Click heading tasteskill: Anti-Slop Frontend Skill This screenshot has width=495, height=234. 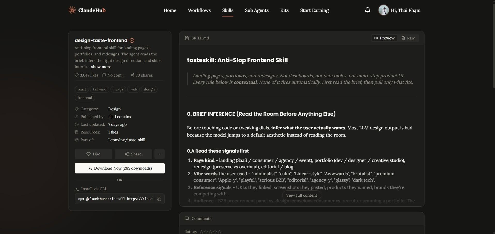coord(237,60)
